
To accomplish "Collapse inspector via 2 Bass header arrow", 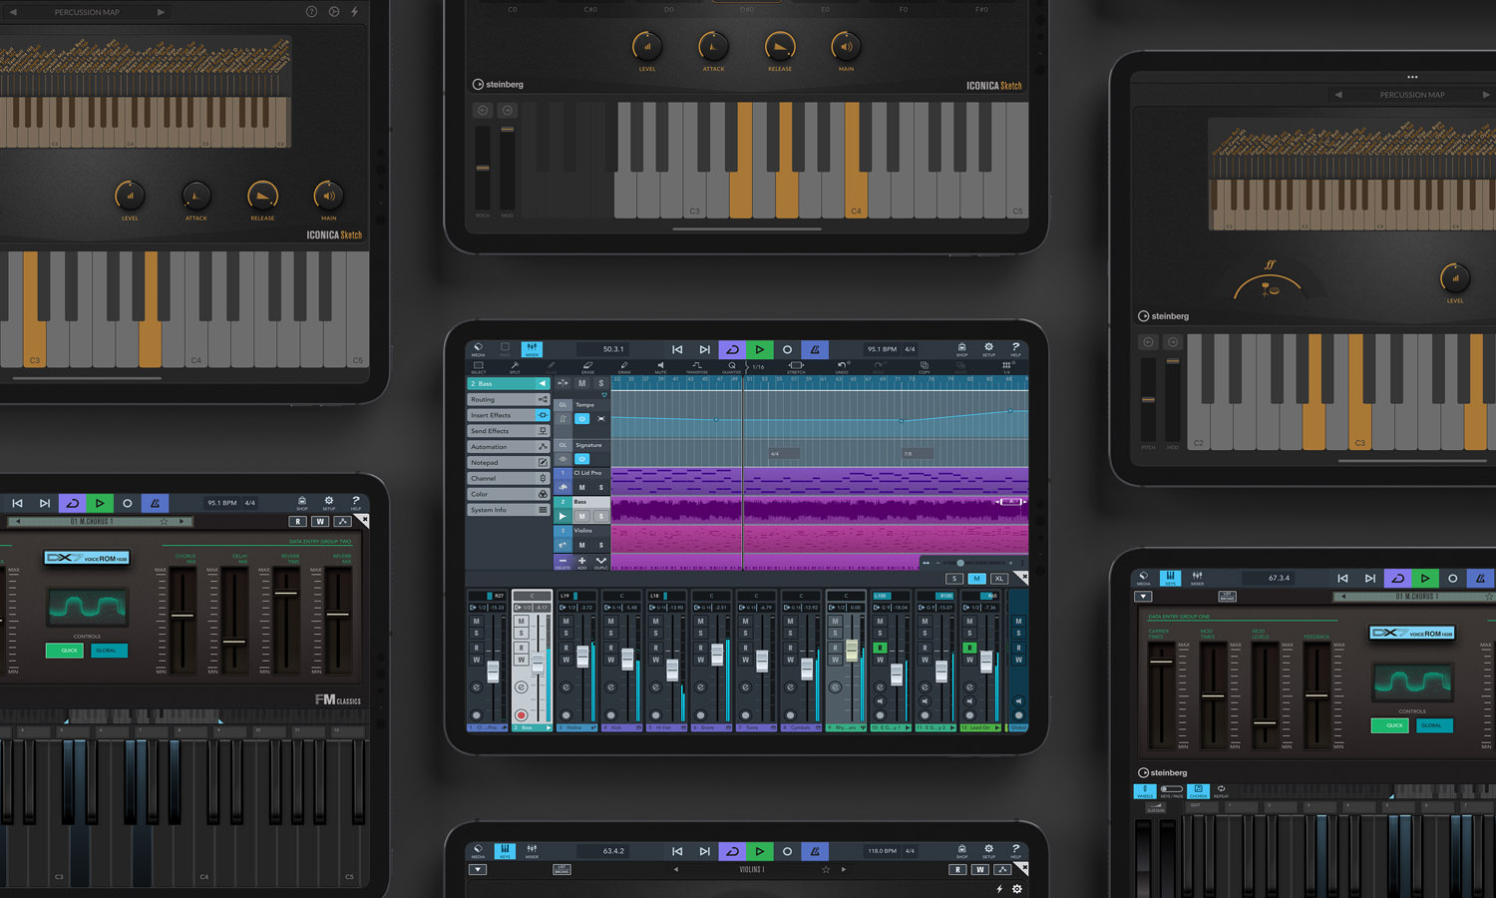I will (x=543, y=383).
